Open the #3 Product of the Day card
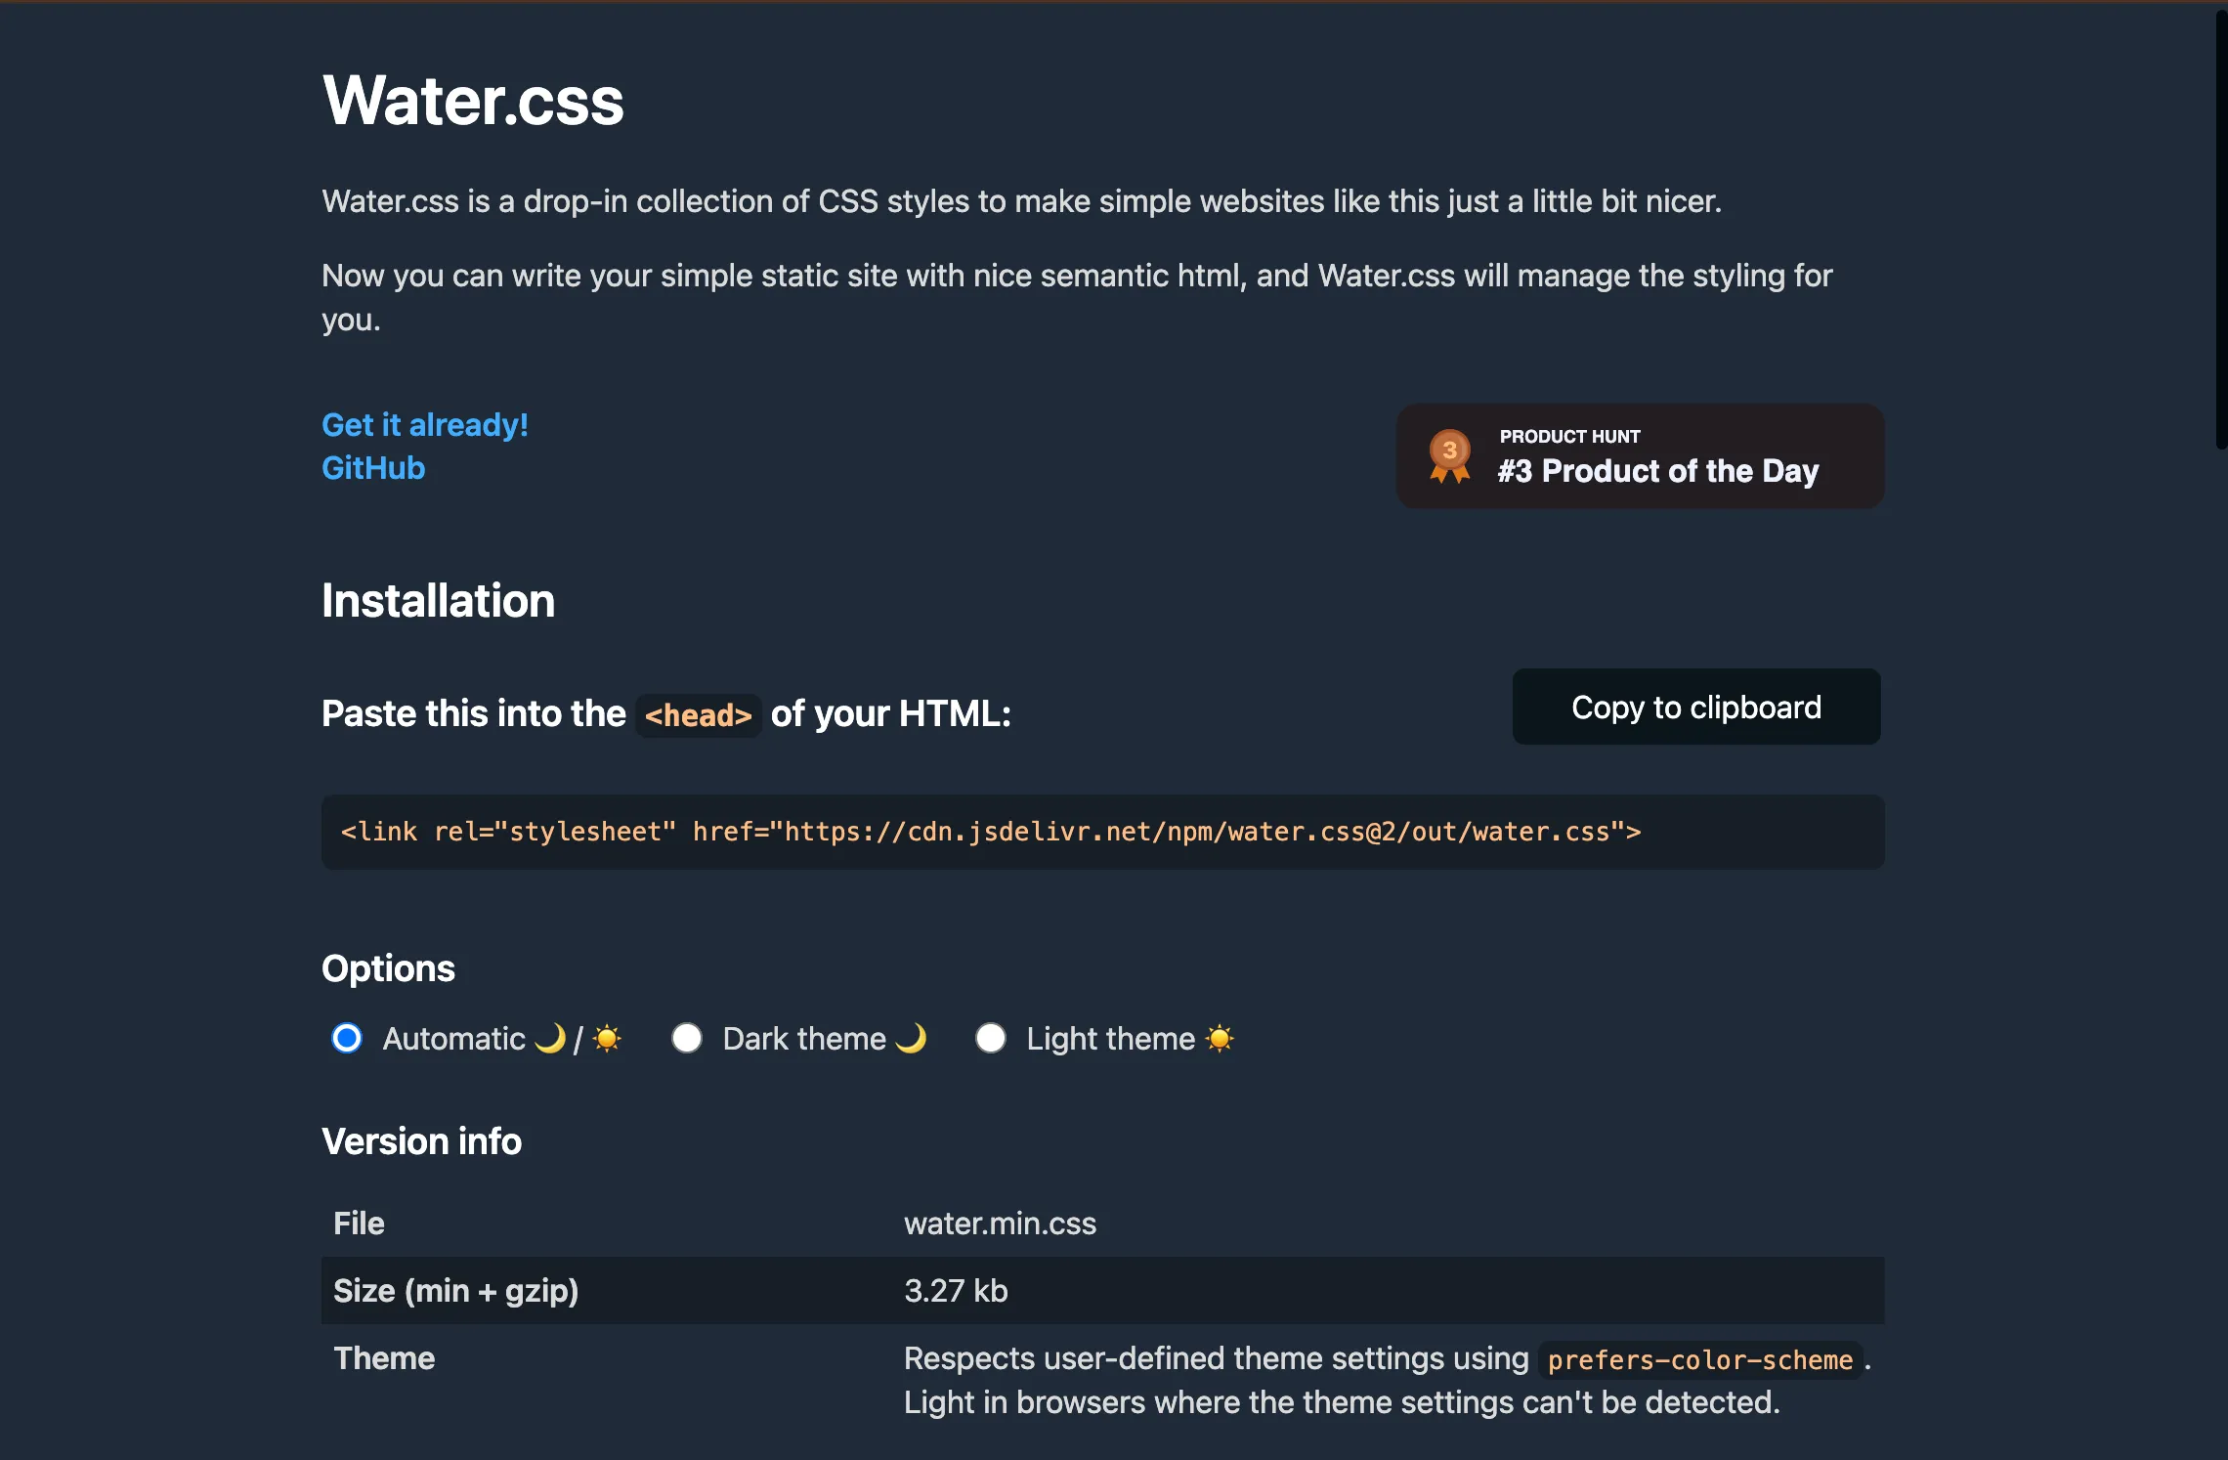 pyautogui.click(x=1639, y=455)
